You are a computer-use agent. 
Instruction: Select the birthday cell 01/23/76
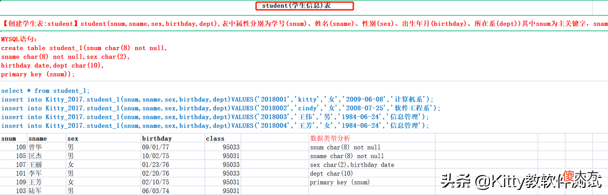(x=173, y=164)
